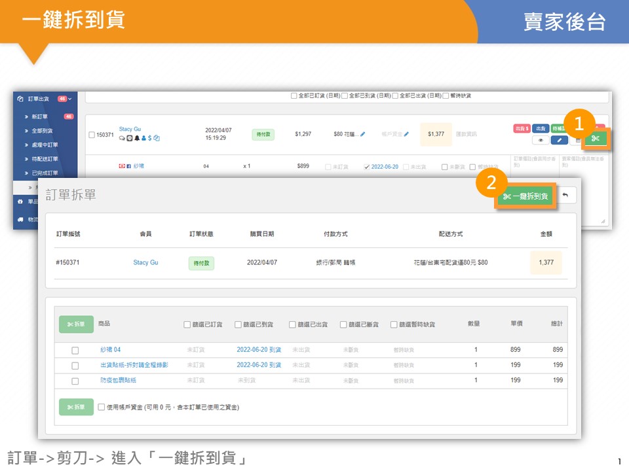Tick checkbox for order 150371
Image resolution: width=629 pixels, height=471 pixels.
click(x=92, y=135)
